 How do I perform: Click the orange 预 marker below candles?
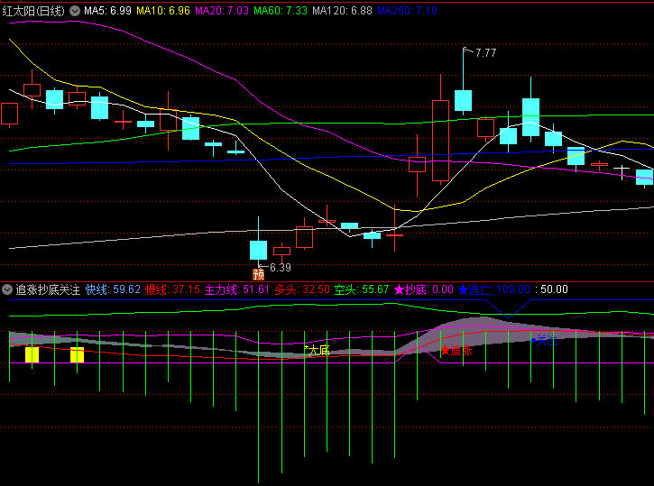tap(258, 273)
